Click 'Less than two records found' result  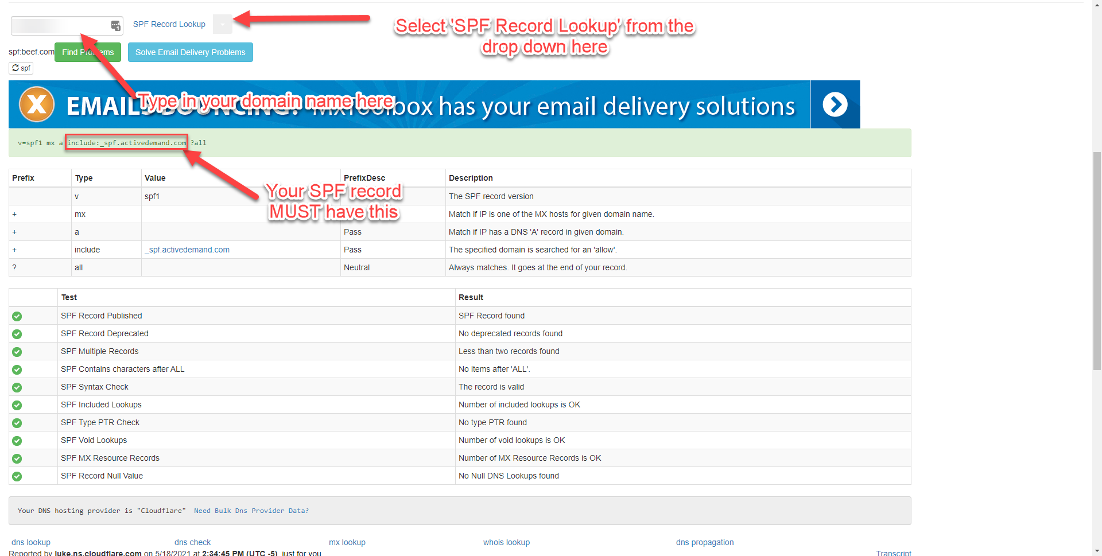(509, 351)
